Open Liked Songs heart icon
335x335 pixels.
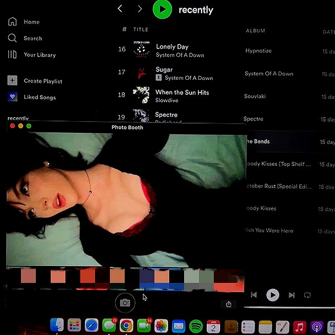tap(12, 97)
